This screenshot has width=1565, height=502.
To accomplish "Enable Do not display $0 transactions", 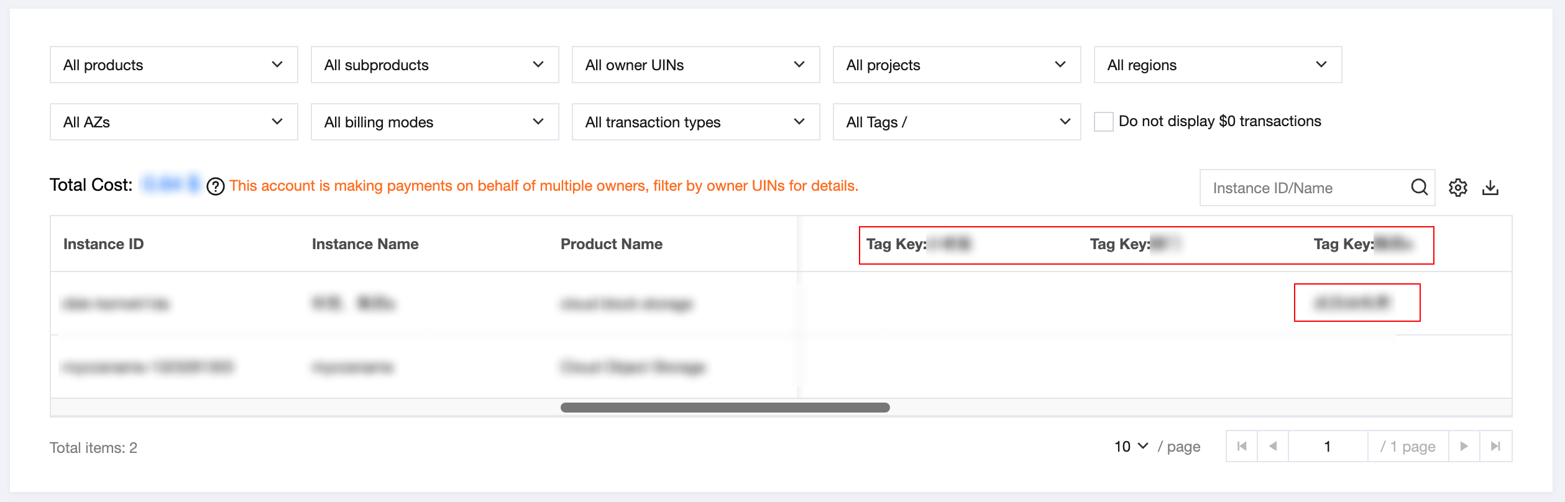I will click(x=1103, y=121).
